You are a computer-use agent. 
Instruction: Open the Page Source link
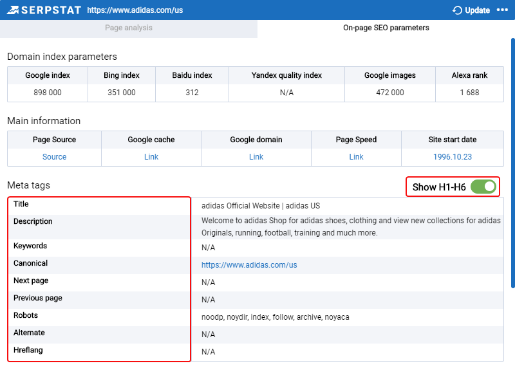[54, 157]
